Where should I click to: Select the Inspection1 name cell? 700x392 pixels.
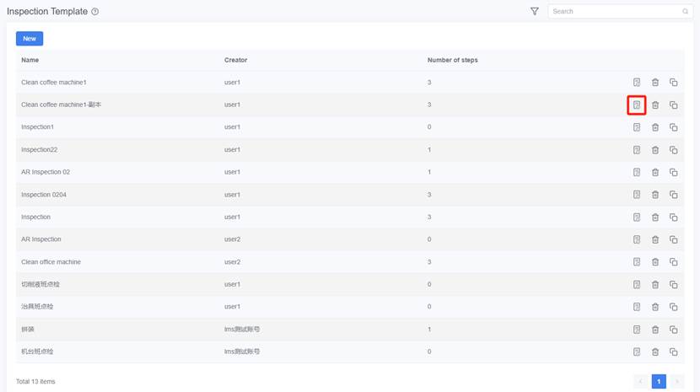tap(37, 126)
